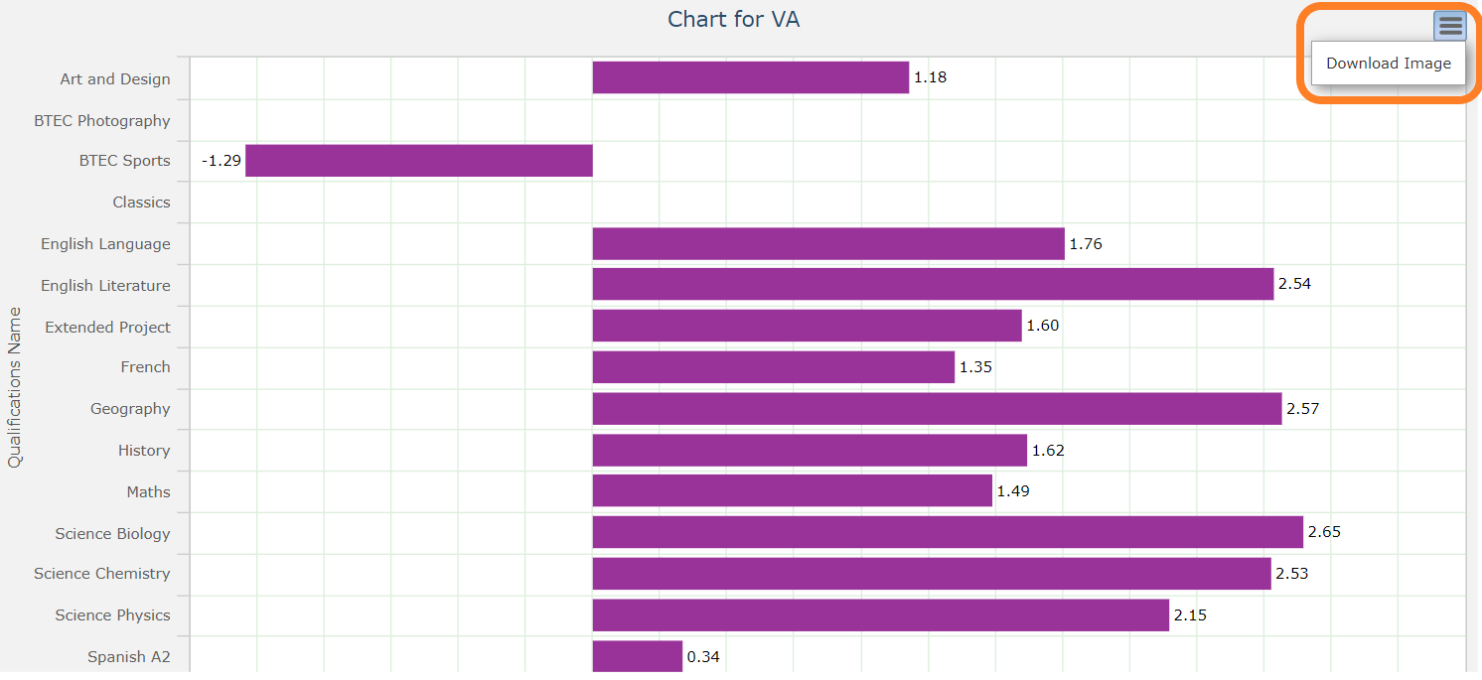Select Download Image from the menu
The height and width of the screenshot is (680, 1482).
pyautogui.click(x=1389, y=63)
